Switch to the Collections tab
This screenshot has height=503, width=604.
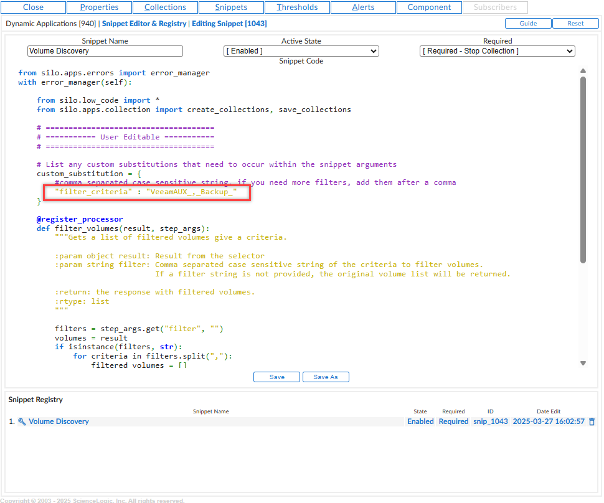point(165,7)
